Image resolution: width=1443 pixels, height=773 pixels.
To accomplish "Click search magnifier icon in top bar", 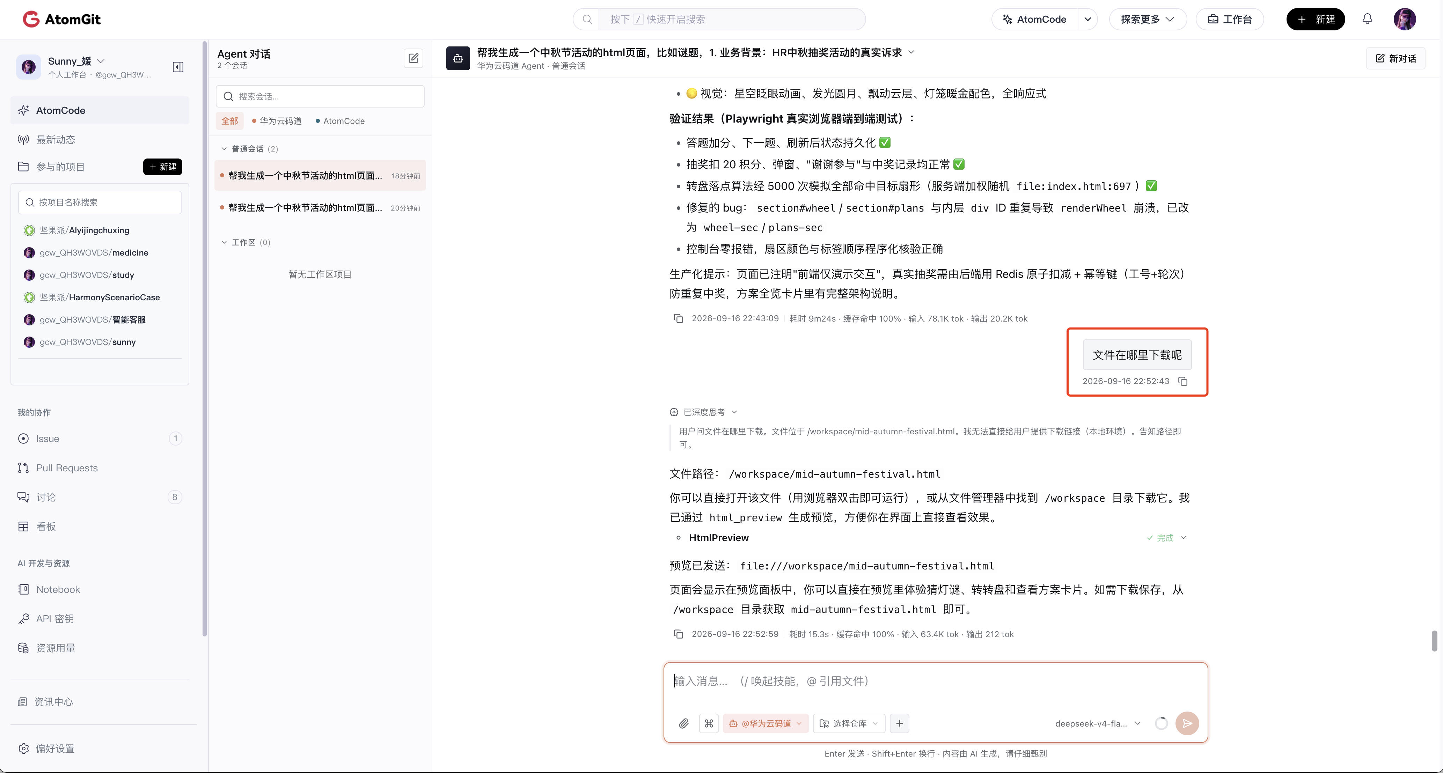I will pos(586,19).
